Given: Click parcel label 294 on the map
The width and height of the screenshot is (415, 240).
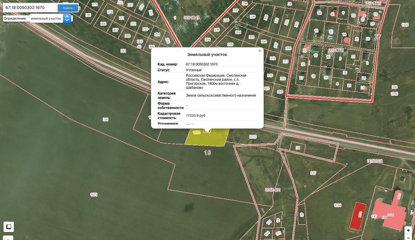Looking at the screenshot, I should pyautogui.click(x=207, y=40).
